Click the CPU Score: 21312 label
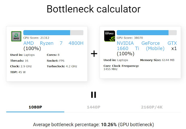186x129 pixels. [x=36, y=38]
